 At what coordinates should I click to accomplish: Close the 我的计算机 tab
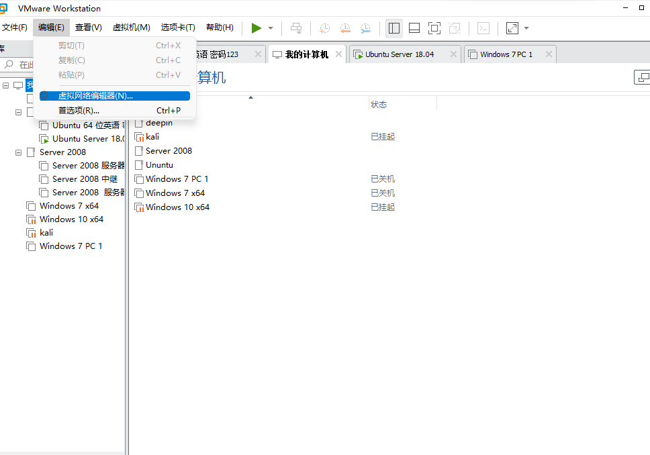tap(338, 54)
